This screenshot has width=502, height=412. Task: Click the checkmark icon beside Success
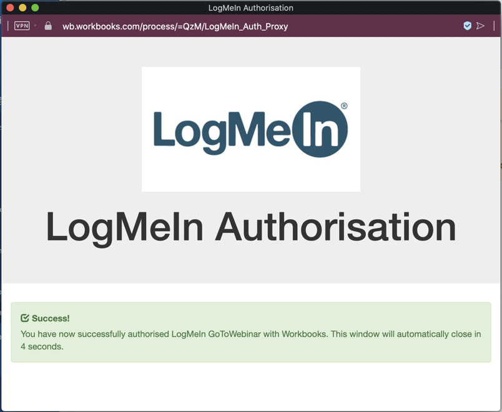tap(24, 318)
